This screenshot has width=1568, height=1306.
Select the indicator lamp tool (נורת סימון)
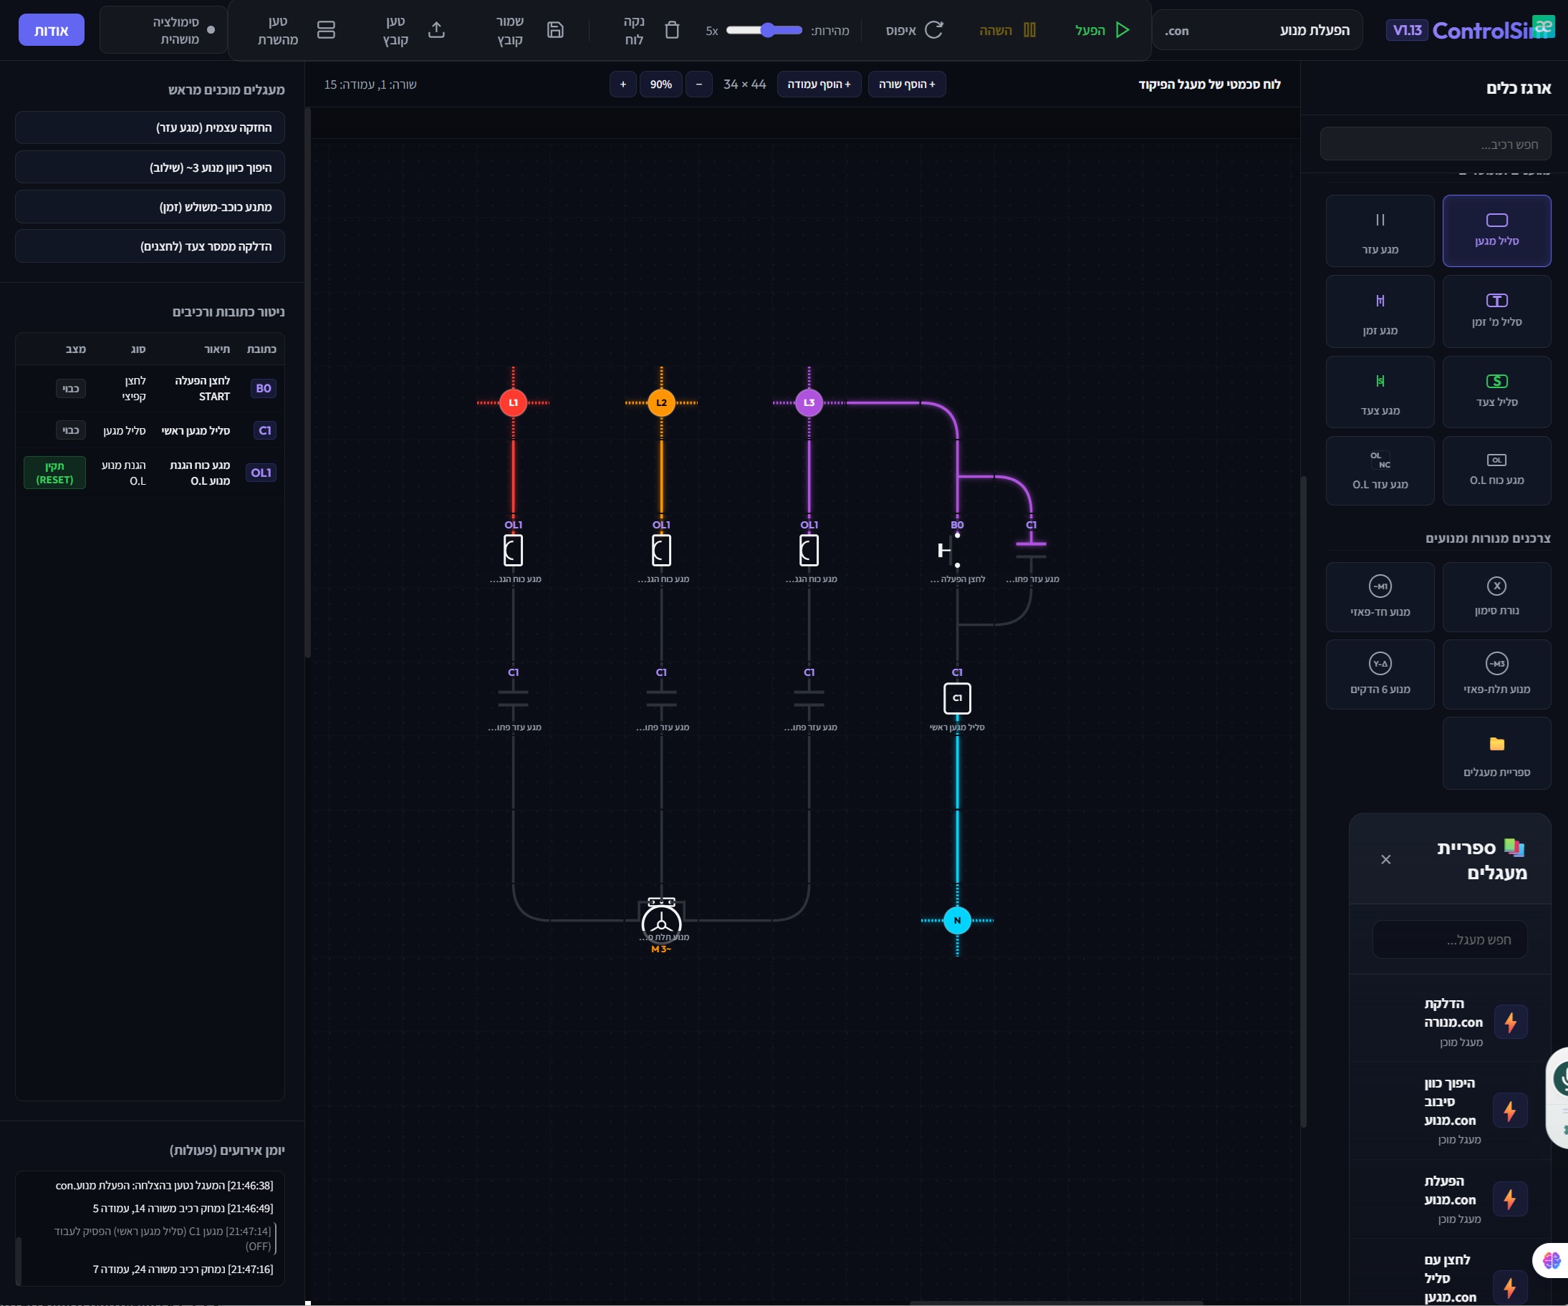click(1496, 597)
